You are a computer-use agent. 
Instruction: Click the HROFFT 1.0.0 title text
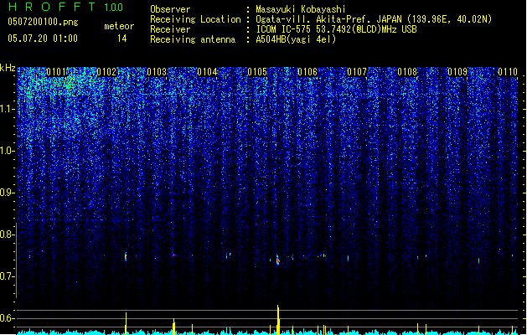point(66,7)
